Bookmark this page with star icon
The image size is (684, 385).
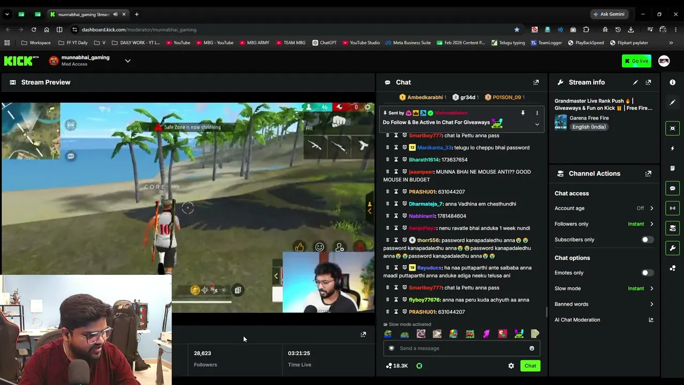(x=517, y=30)
